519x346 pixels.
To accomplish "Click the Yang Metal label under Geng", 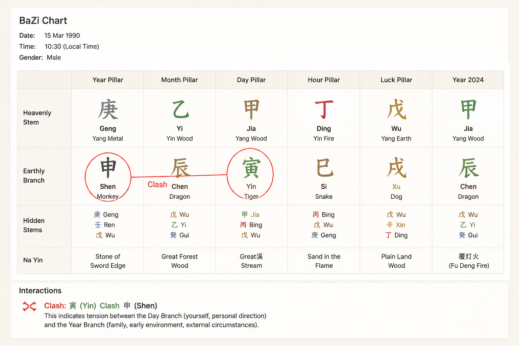I will point(108,139).
